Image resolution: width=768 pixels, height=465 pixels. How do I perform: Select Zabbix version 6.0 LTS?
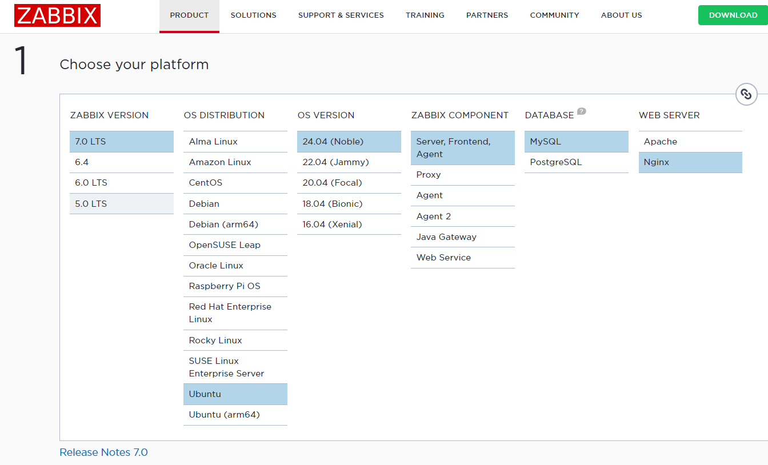click(122, 183)
